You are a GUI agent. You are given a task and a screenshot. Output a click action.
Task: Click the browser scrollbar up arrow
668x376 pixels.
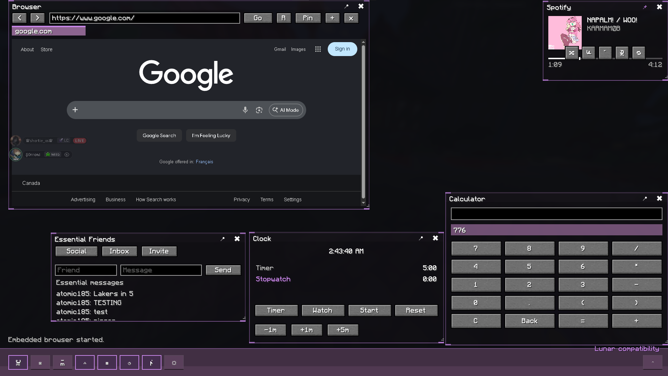(x=364, y=42)
